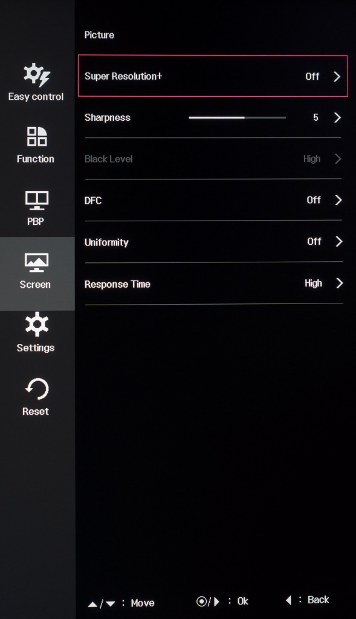This screenshot has height=619, width=356.
Task: Toggle the Uniformity Off value
Action: (314, 241)
